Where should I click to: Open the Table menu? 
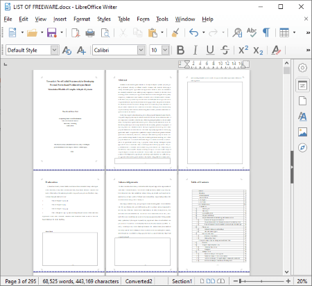[123, 19]
